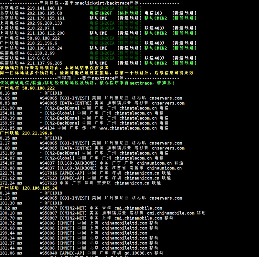
Task: Select the yellow 广州联通 210.21.196.6 heading
Action: point(26,133)
